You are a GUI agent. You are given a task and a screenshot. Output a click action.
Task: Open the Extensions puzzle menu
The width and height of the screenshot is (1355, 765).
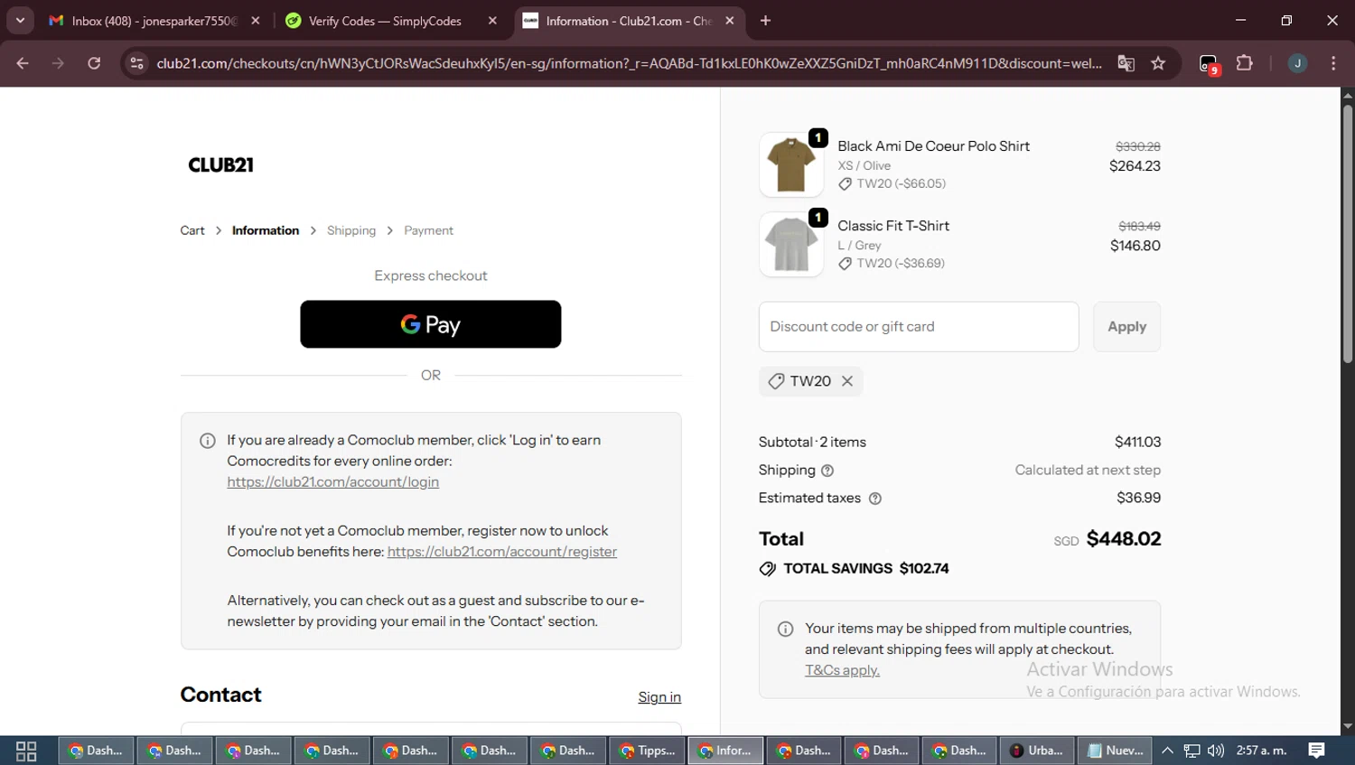[1245, 63]
